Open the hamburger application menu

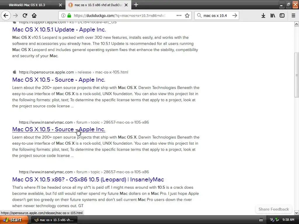[x=293, y=15]
